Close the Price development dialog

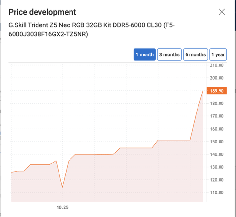click(222, 12)
